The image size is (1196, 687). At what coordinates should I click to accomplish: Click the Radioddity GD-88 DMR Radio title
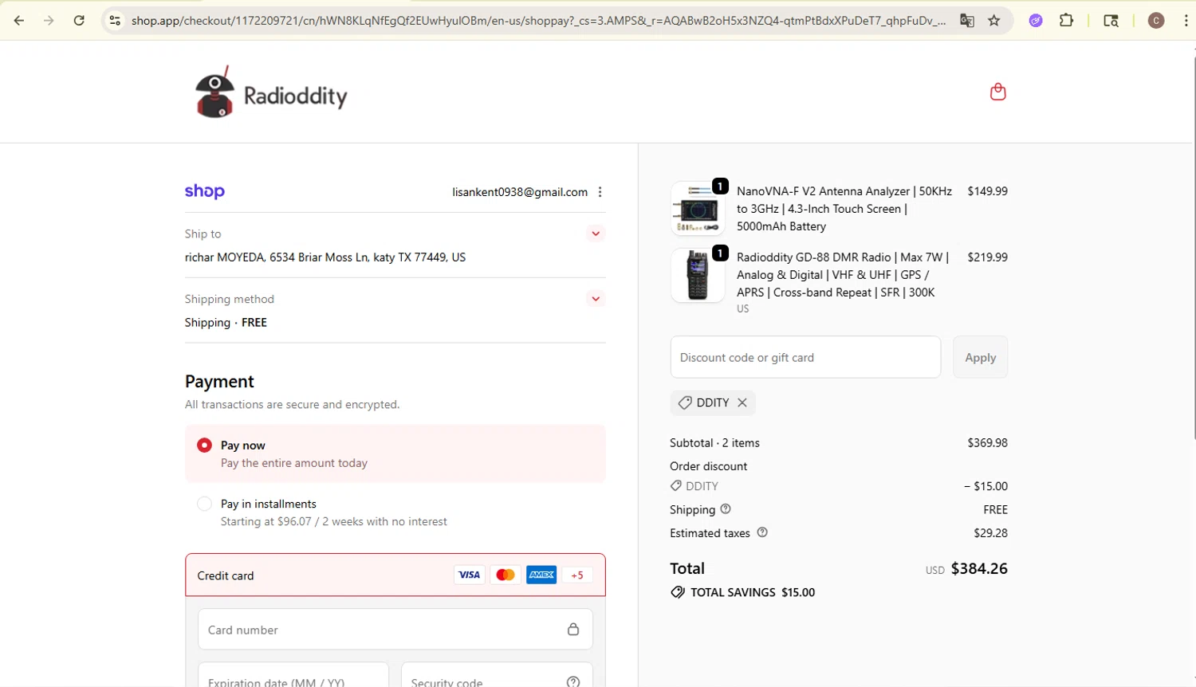pos(843,275)
